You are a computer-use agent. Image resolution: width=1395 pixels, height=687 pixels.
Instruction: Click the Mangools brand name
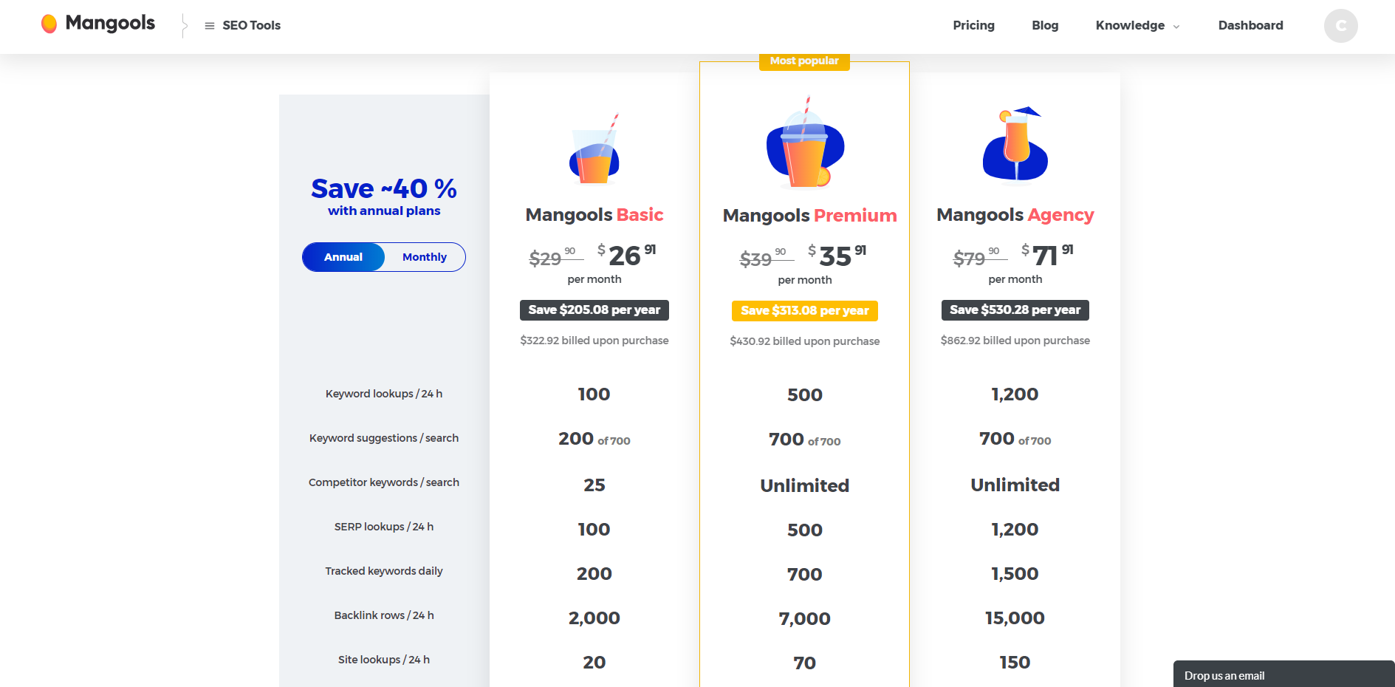coord(110,23)
